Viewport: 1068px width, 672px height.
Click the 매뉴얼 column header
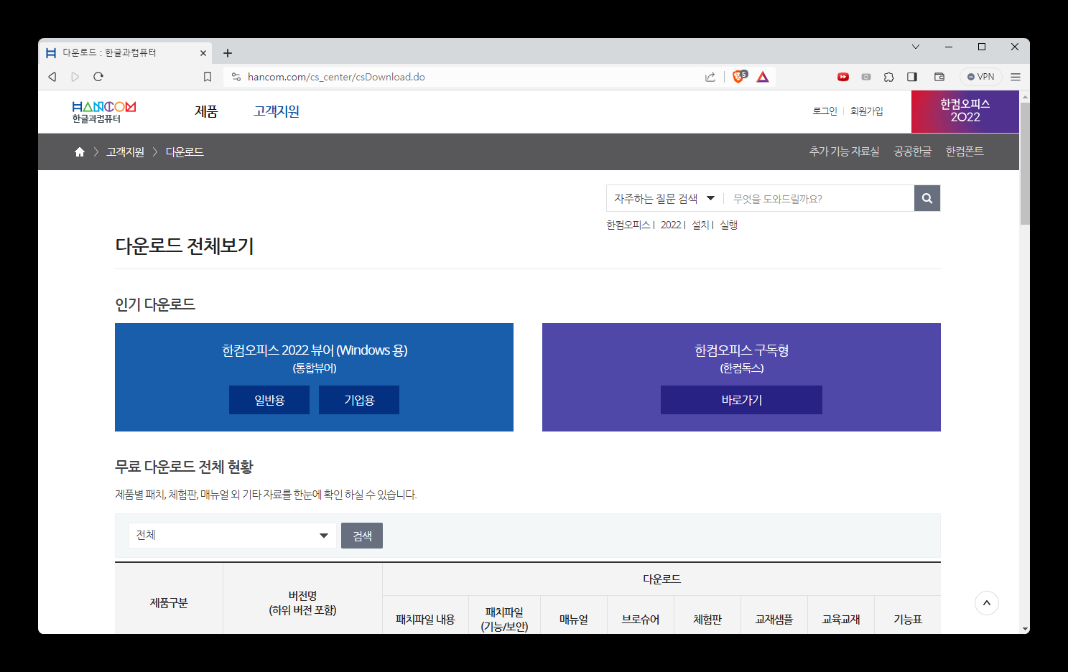[x=574, y=619]
